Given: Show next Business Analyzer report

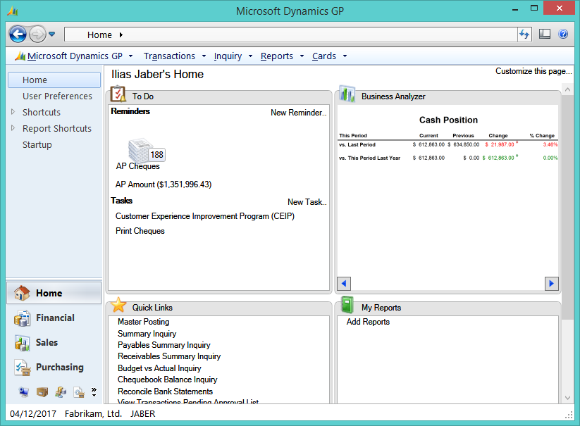Looking at the screenshot, I should [552, 284].
